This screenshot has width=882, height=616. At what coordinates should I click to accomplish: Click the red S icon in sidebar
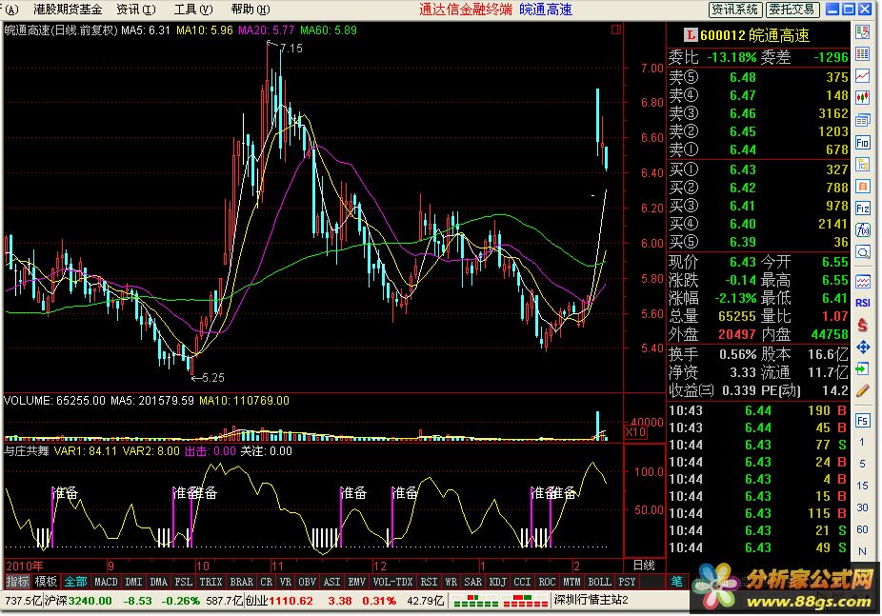click(862, 325)
